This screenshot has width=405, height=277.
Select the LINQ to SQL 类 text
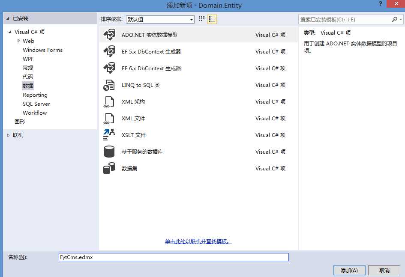tap(141, 85)
